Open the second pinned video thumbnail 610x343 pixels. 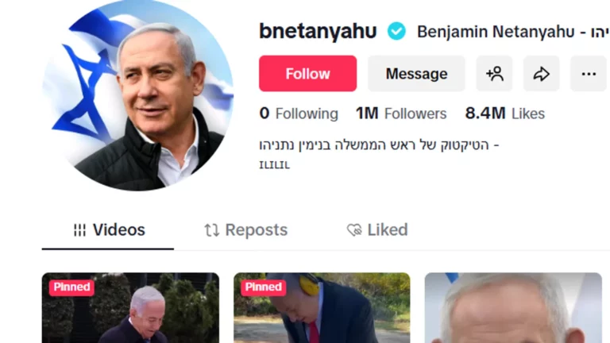click(322, 310)
